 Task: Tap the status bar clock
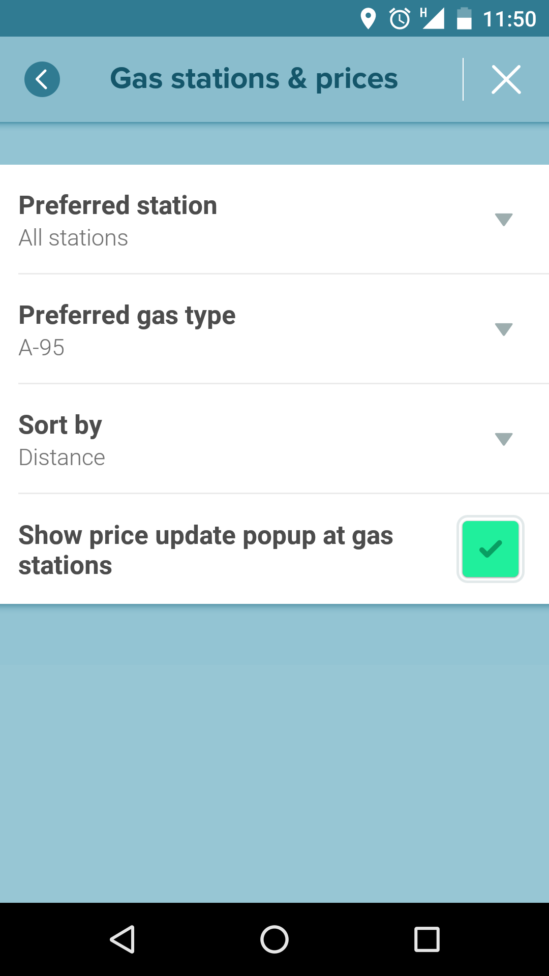tap(509, 19)
